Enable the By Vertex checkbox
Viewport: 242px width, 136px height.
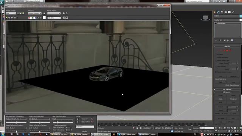[x=216, y=54]
